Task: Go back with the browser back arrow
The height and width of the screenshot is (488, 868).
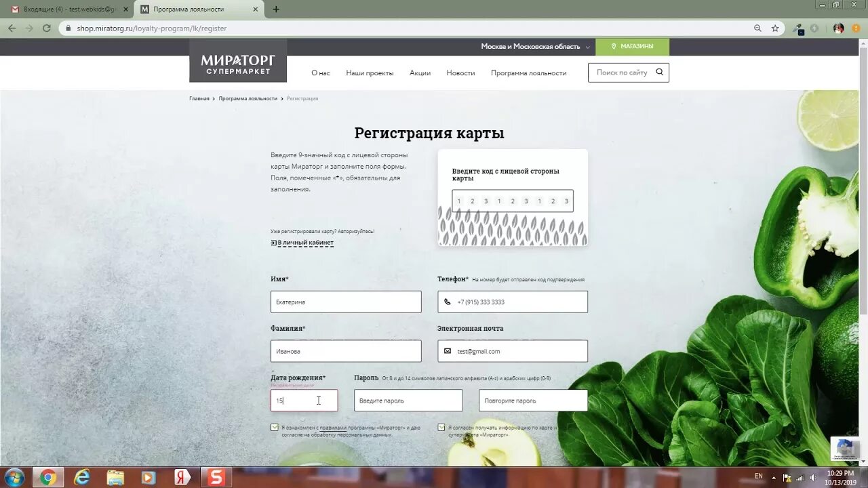Action: (12, 28)
